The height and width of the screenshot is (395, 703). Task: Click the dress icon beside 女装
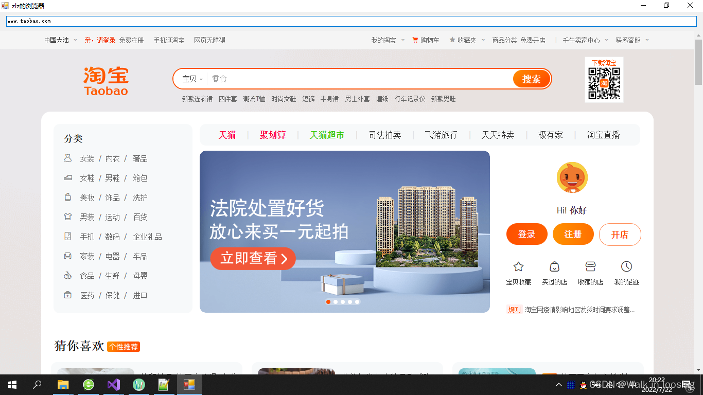67,158
